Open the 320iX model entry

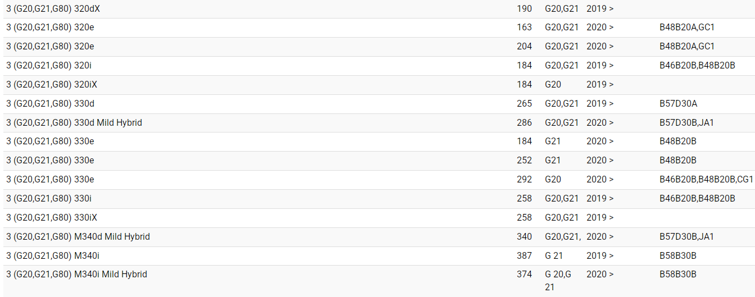click(x=52, y=84)
